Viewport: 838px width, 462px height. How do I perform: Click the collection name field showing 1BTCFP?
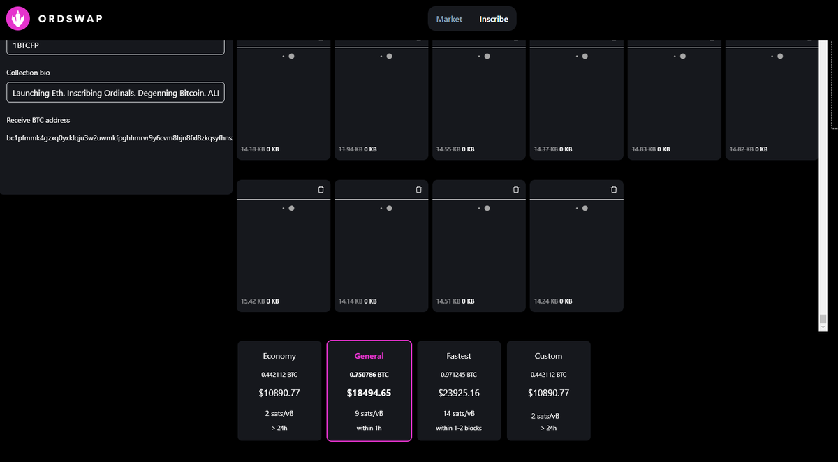click(115, 45)
